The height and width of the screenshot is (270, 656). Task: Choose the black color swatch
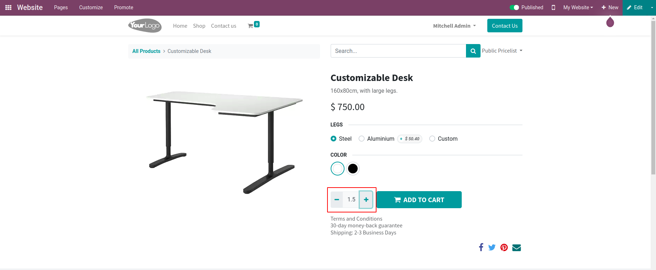(x=353, y=168)
